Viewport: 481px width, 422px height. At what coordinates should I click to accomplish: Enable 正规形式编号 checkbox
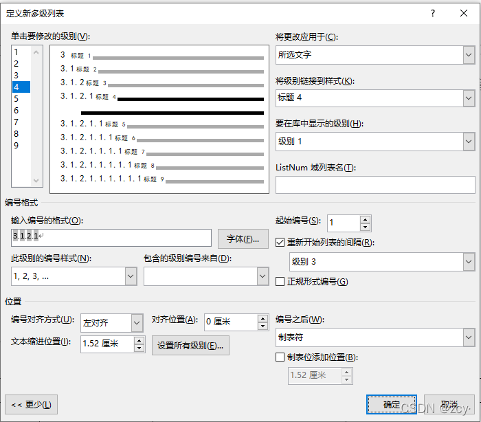280,281
